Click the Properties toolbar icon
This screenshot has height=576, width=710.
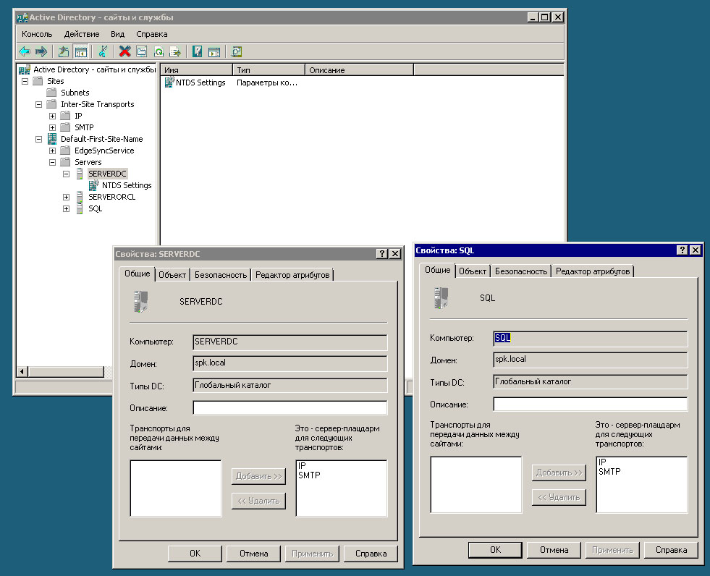point(142,51)
